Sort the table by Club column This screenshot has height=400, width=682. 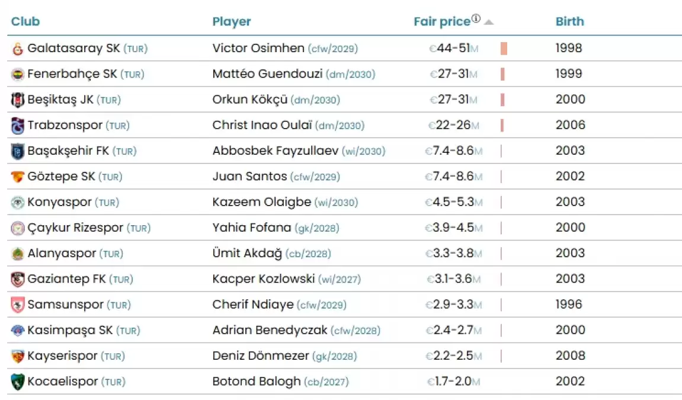[x=25, y=22]
